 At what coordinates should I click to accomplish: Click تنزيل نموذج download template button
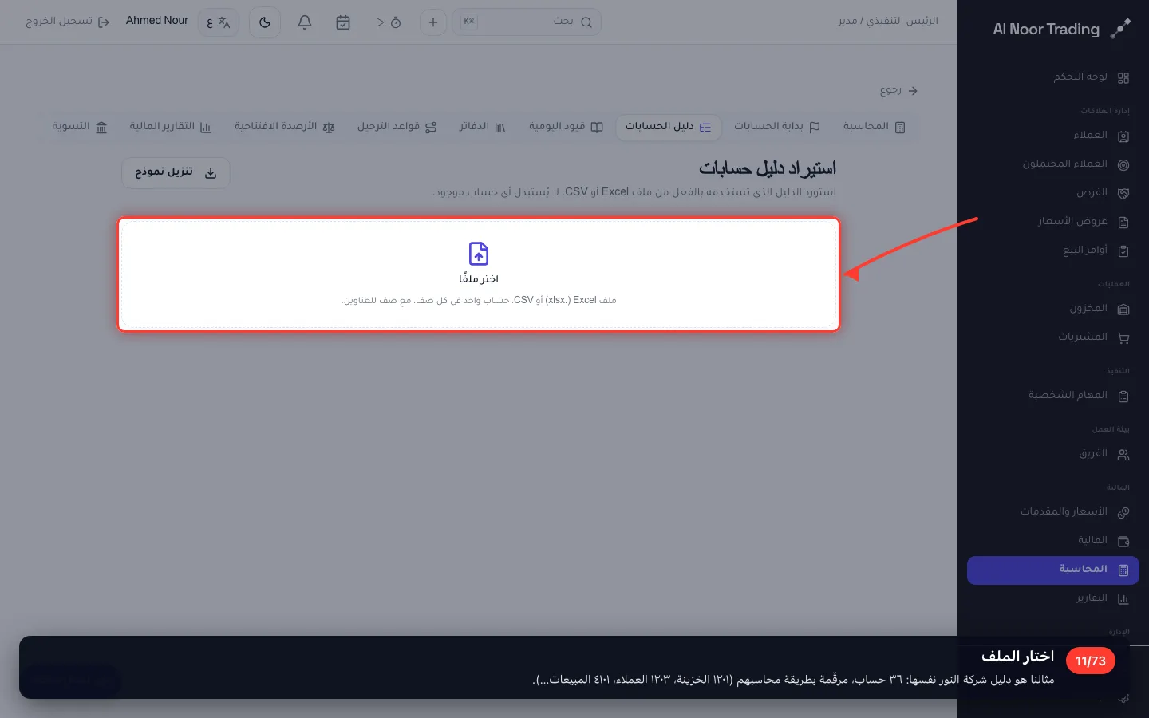point(176,172)
